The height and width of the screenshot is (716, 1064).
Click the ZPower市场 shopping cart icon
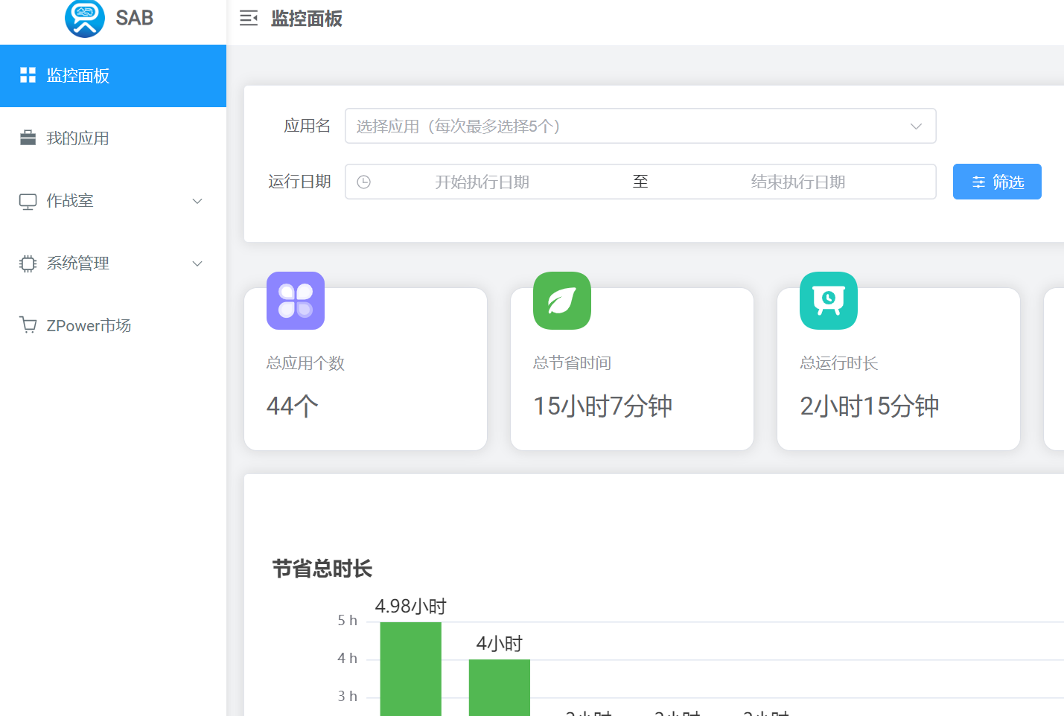click(x=28, y=325)
